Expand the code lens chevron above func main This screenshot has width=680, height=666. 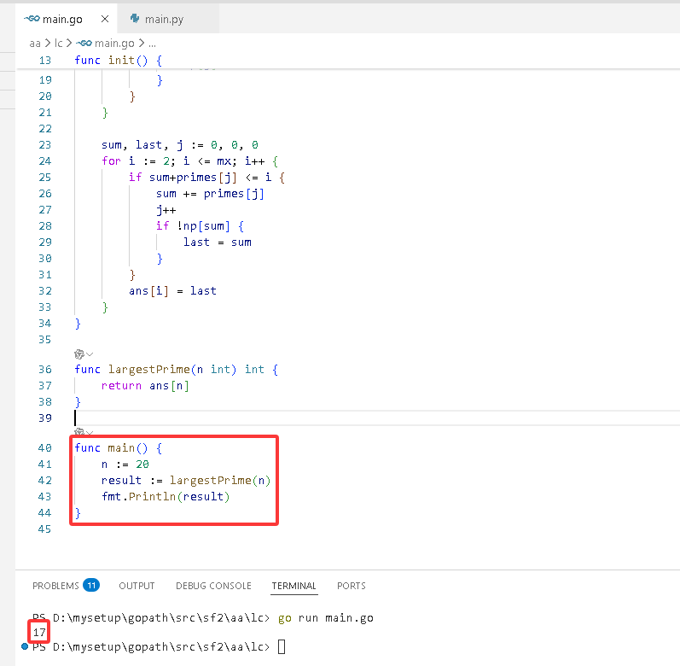[90, 433]
